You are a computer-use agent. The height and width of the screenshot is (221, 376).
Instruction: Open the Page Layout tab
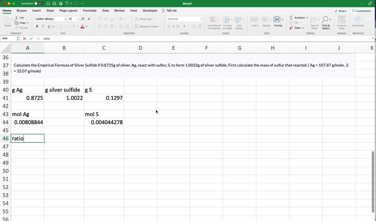pyautogui.click(x=68, y=11)
